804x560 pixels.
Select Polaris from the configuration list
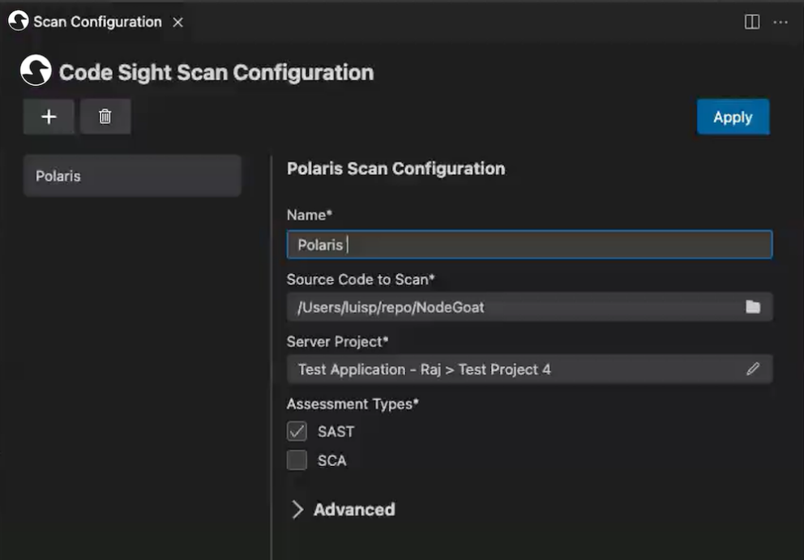click(131, 175)
